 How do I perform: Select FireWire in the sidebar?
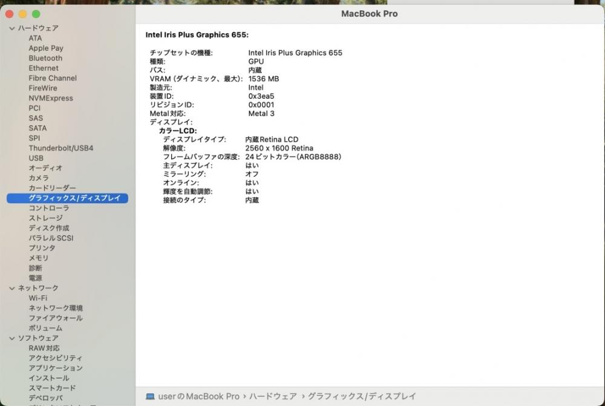pyautogui.click(x=43, y=88)
